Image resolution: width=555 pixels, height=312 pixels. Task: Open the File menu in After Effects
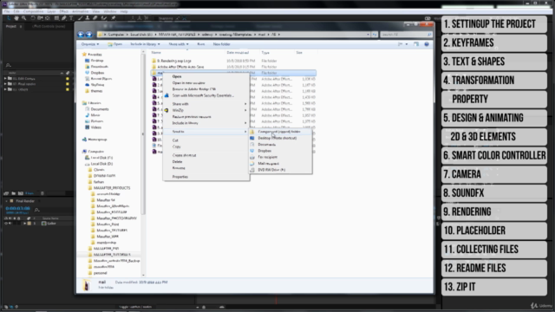(x=7, y=11)
